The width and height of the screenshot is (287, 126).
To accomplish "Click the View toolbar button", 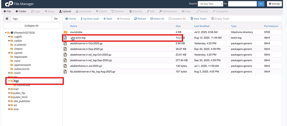I will point(186,11).
